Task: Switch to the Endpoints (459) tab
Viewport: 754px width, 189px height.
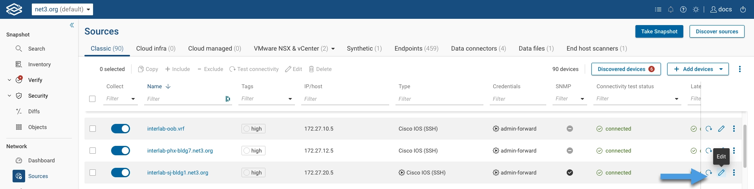Action: 416,49
